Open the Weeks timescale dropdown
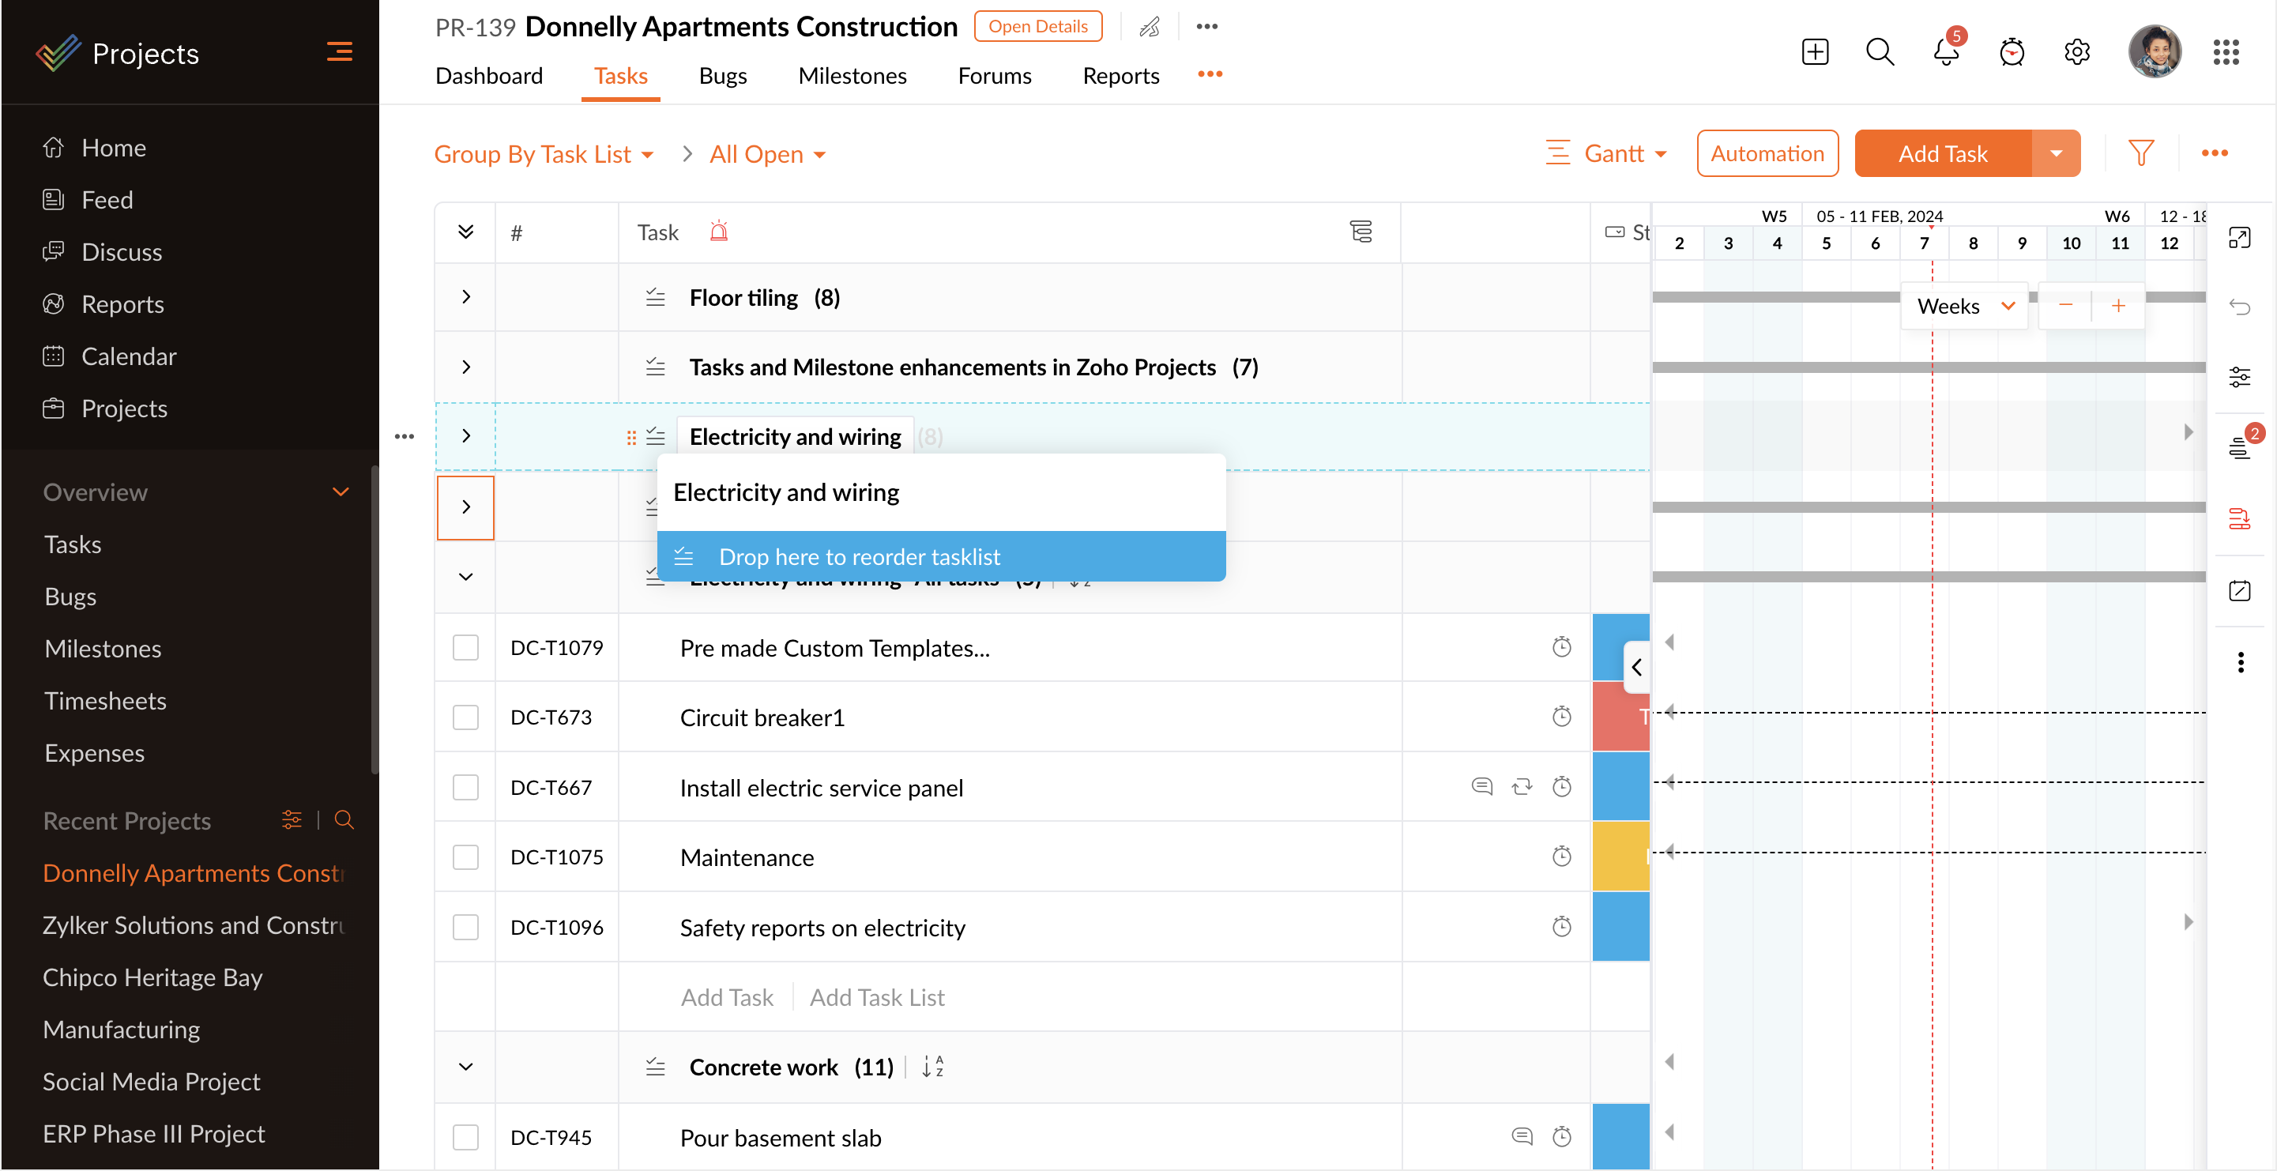Screen dimensions: 2277x1171 [1964, 307]
